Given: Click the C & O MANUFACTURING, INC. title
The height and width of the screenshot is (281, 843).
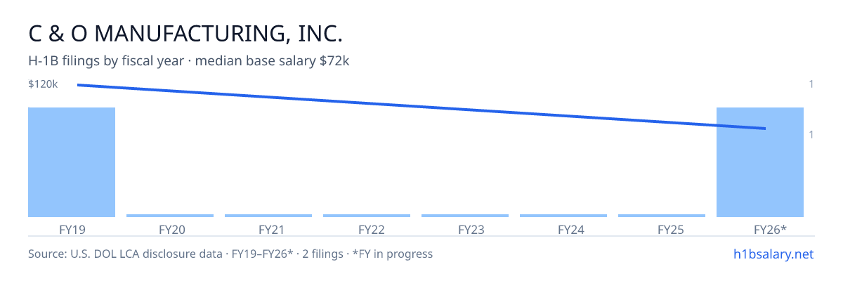Looking at the screenshot, I should (x=185, y=34).
